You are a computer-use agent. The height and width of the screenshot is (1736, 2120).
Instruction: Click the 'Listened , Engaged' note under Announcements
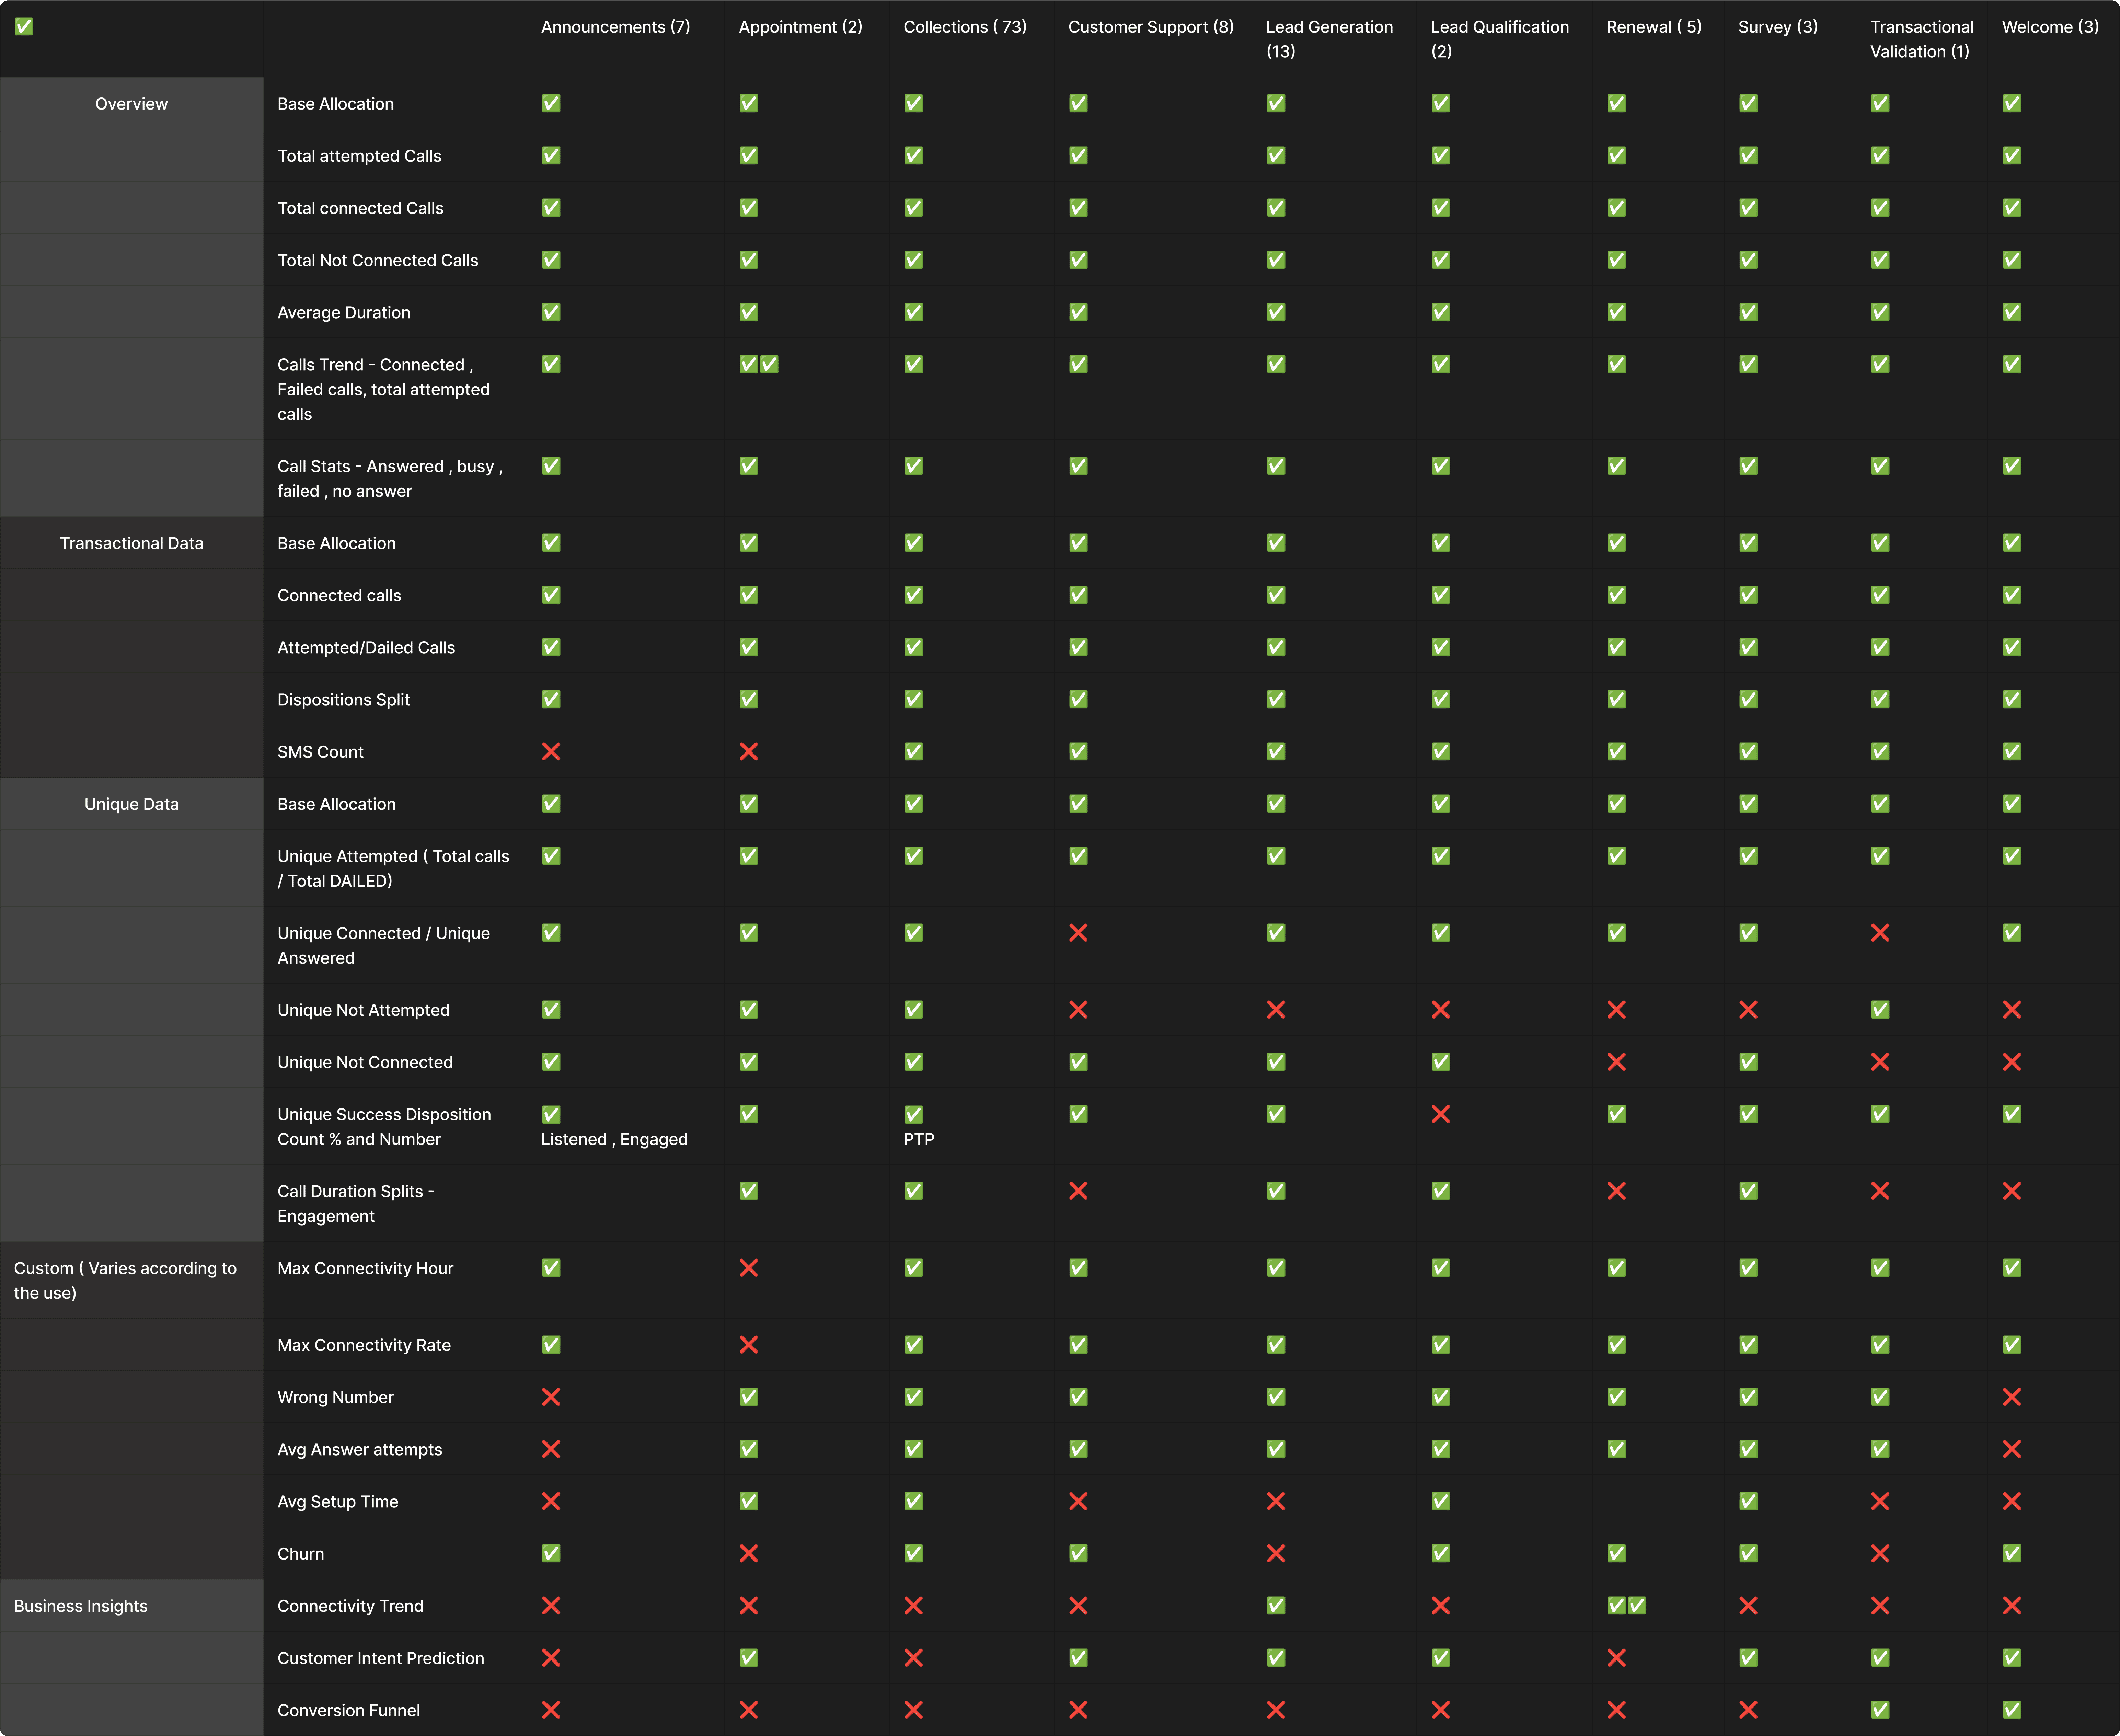[614, 1139]
